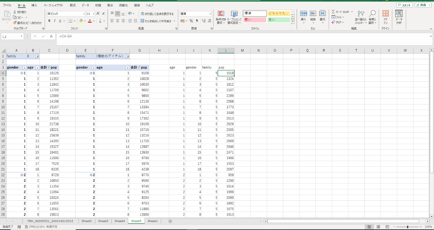Apply the 悪い (Bad) red cell style
The width and height of the screenshot is (434, 230).
pos(255,20)
